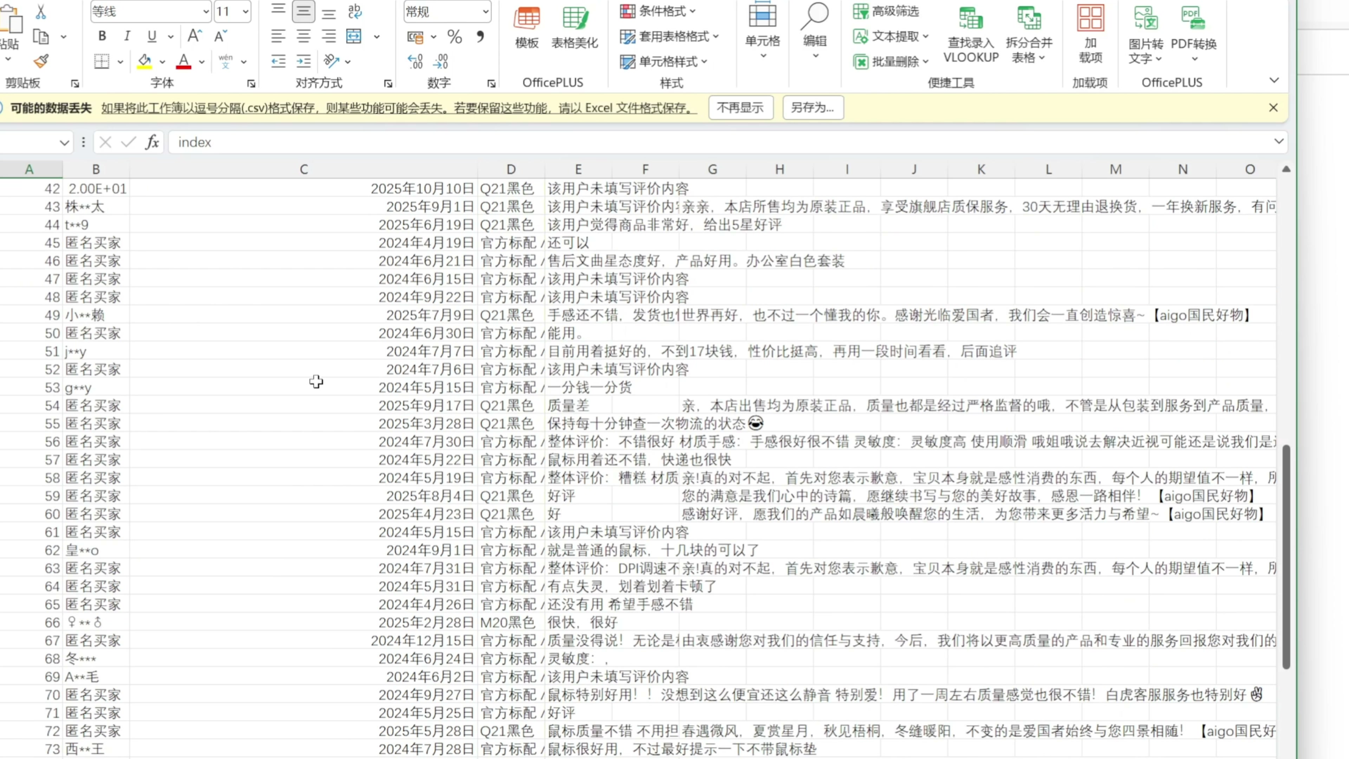This screenshot has height=759, width=1349.
Task: Click the insert function fx icon
Action: coord(152,142)
